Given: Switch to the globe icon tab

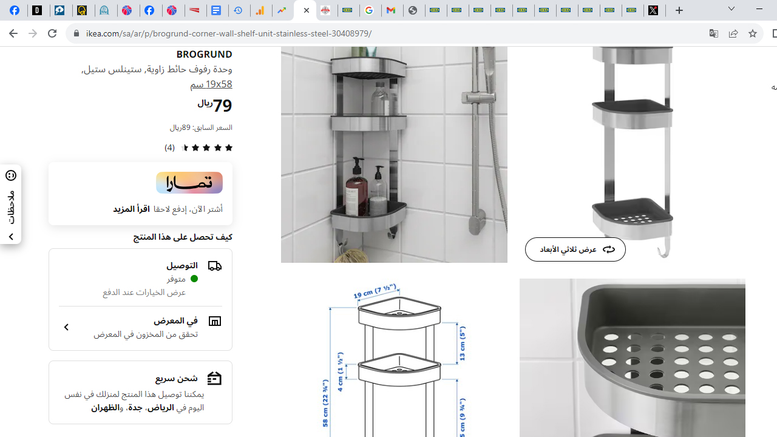Looking at the screenshot, I should coord(414,10).
